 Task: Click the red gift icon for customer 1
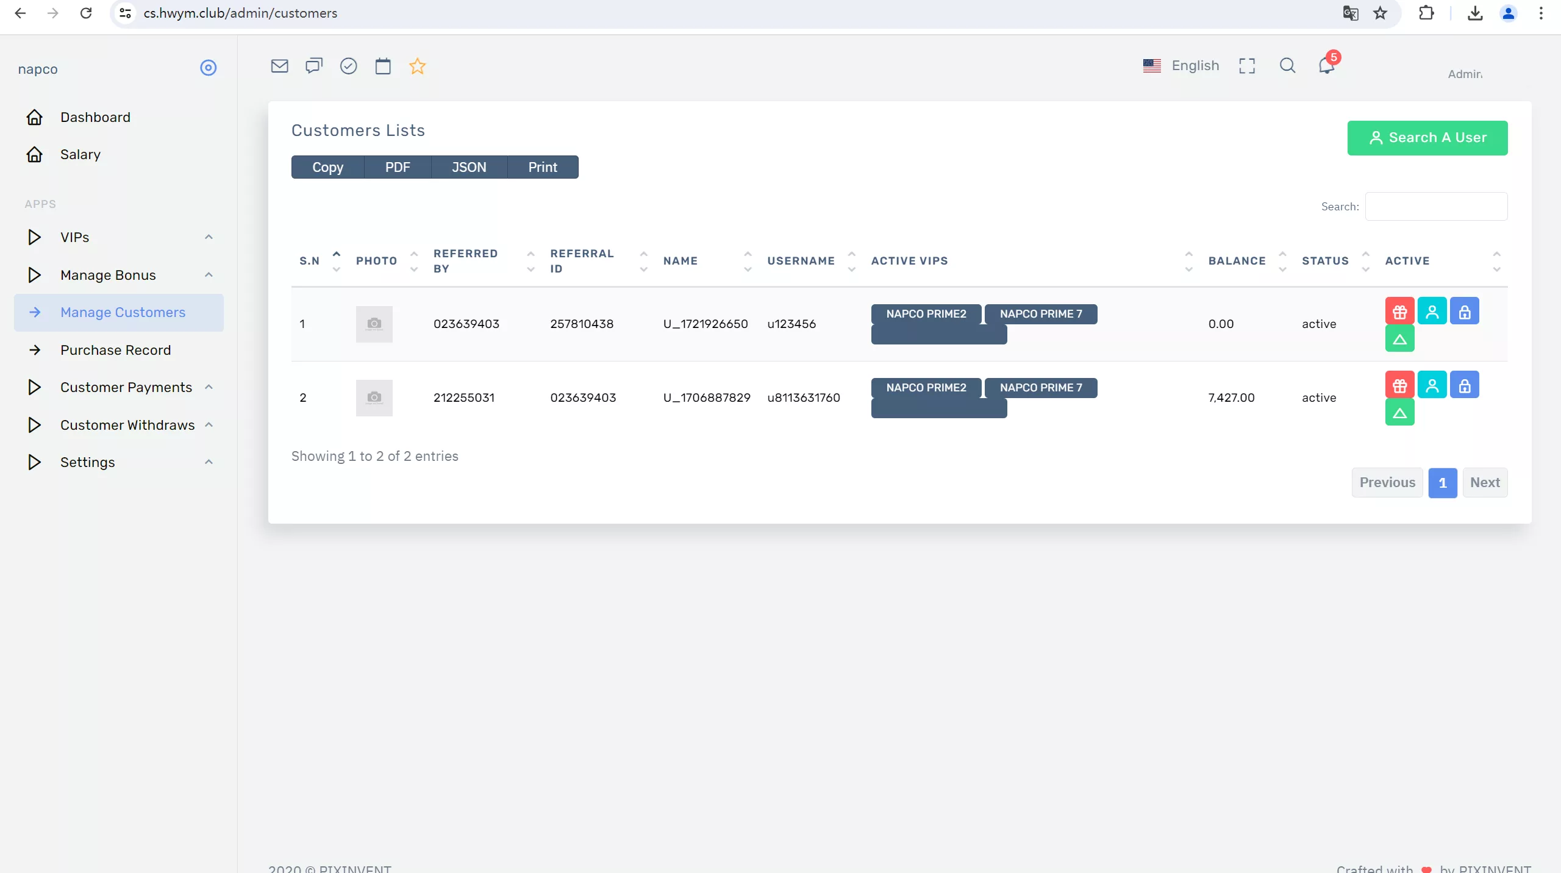point(1399,312)
